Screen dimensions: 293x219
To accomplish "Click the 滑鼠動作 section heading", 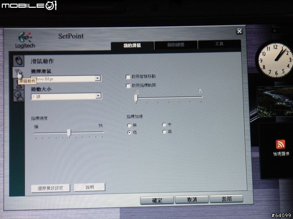I will pyautogui.click(x=42, y=61).
